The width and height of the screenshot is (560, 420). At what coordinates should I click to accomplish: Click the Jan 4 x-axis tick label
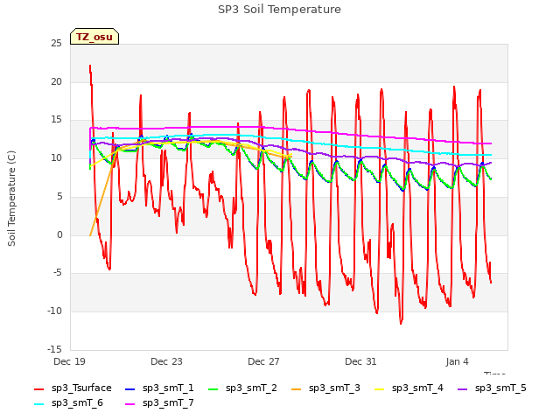(x=457, y=361)
